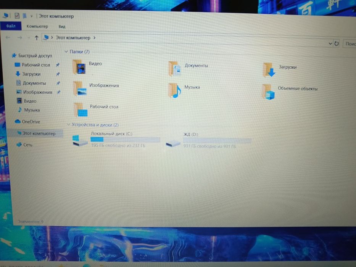Select Изображения in the navigation pane

38,92
